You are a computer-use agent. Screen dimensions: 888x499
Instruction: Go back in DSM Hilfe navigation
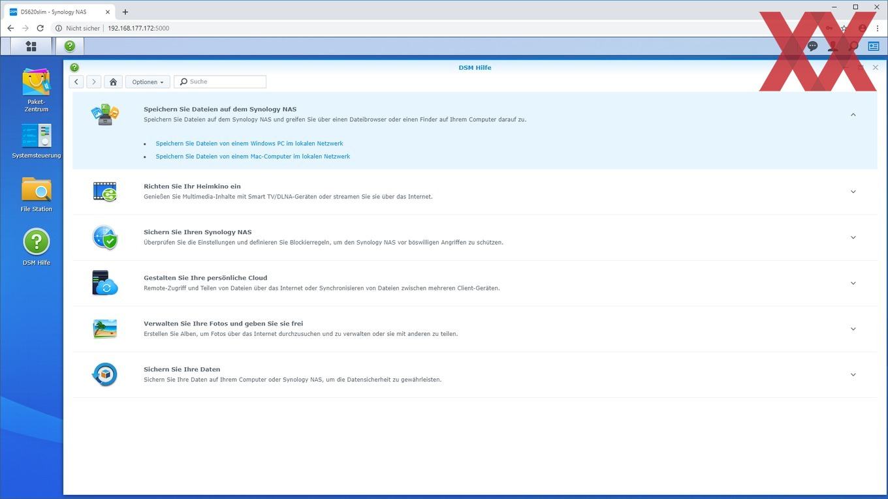tap(76, 82)
